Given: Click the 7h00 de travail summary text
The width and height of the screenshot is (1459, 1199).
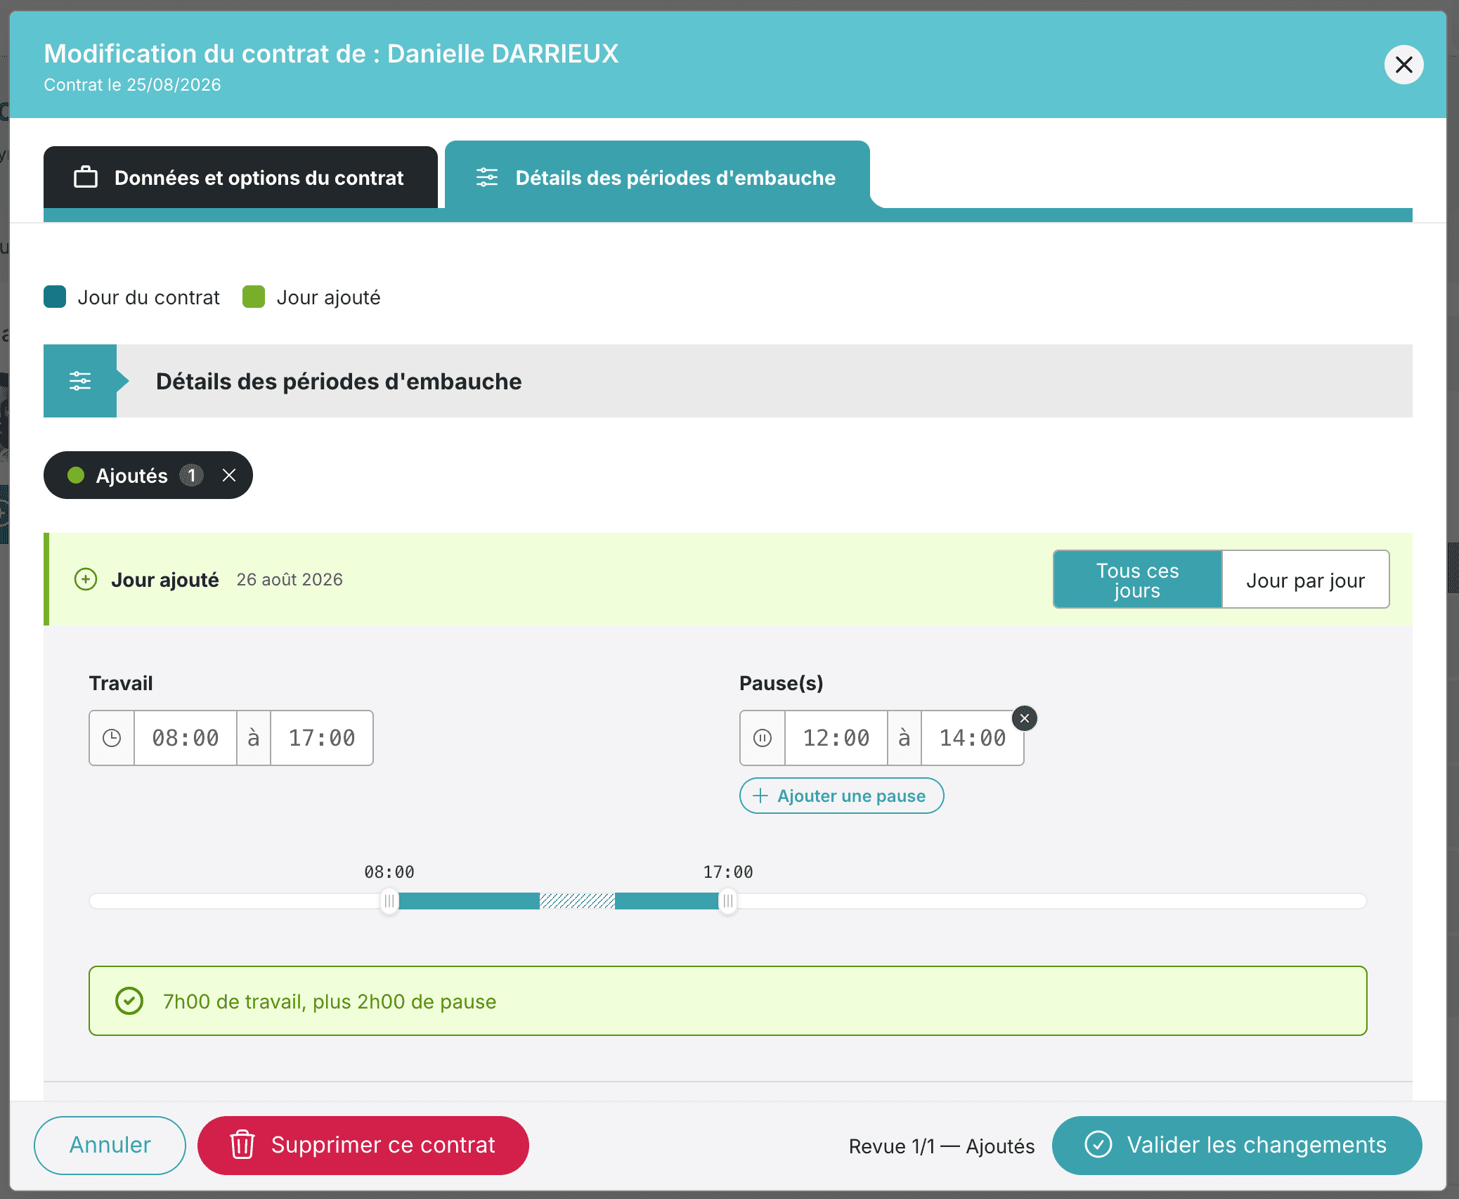Looking at the screenshot, I should tap(330, 1002).
